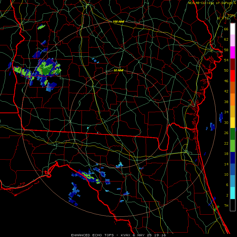Click the '26' legend value
Screen dimensions: 237x237
[226, 133]
